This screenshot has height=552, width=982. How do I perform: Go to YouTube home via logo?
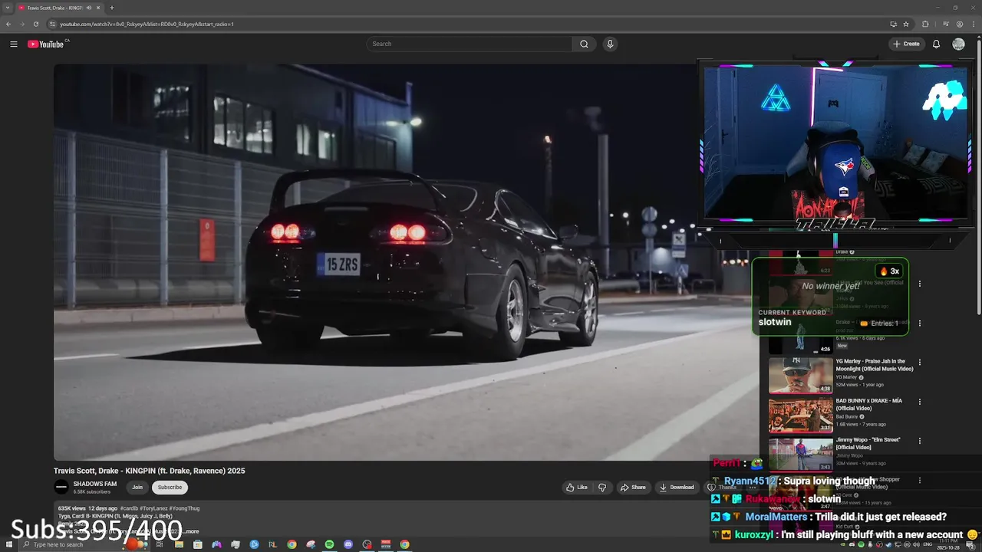pos(48,44)
